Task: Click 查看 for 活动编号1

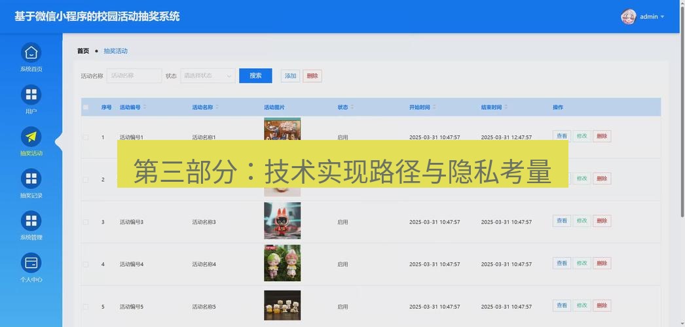Action: coord(562,136)
